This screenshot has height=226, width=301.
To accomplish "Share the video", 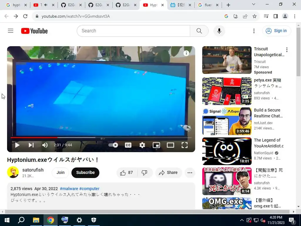I will point(168,172).
